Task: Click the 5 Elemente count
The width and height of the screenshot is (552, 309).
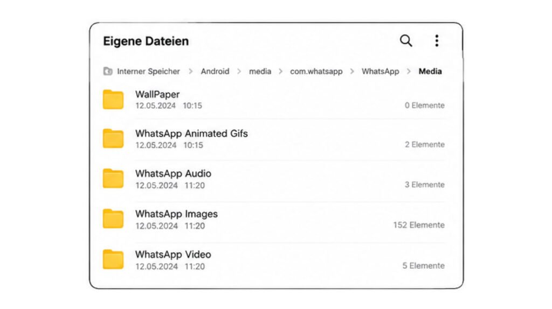Action: click(x=424, y=266)
